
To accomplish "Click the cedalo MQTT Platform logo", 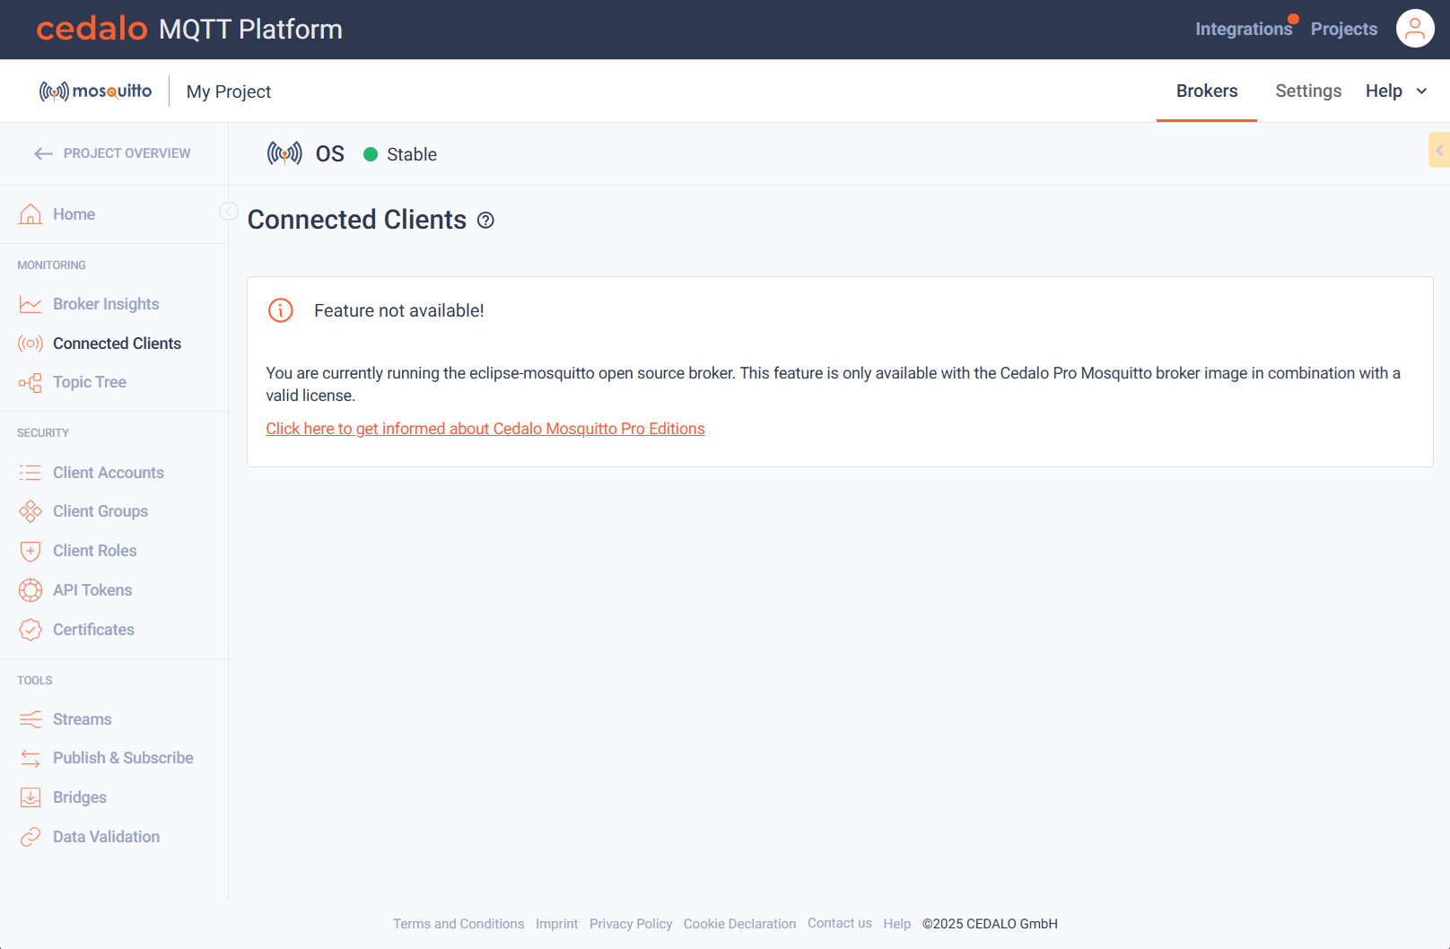I will pos(189,29).
